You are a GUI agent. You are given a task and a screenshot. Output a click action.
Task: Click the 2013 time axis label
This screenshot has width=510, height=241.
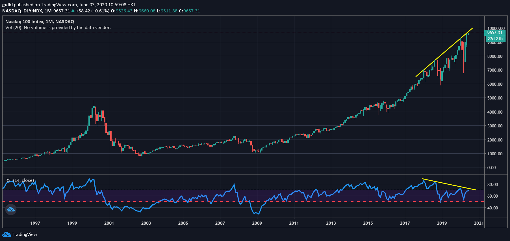331,223
